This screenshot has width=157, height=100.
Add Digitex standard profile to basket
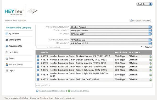[x=150, y=60]
